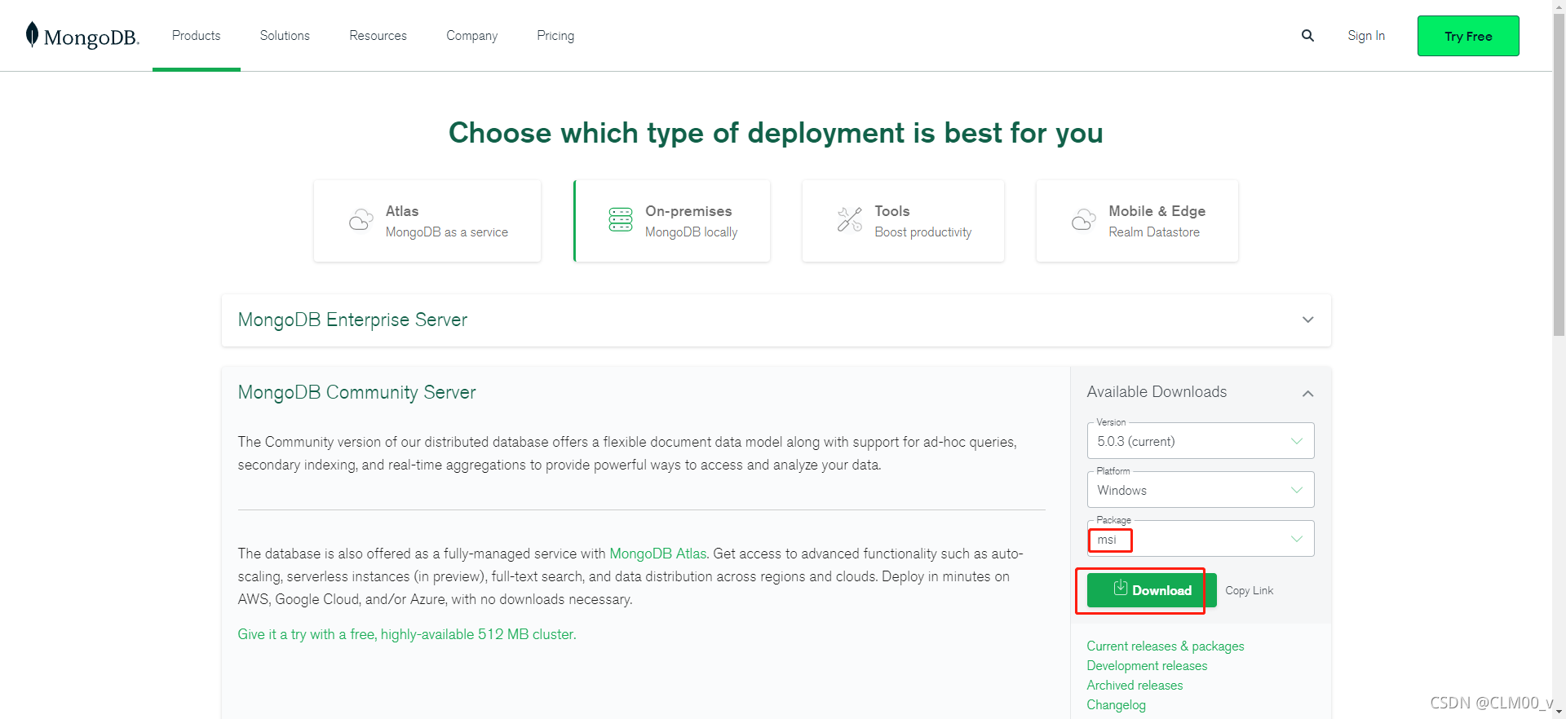Screen dimensions: 1566x719
Task: Collapse the Available Downloads panel chevron
Action: click(1307, 393)
